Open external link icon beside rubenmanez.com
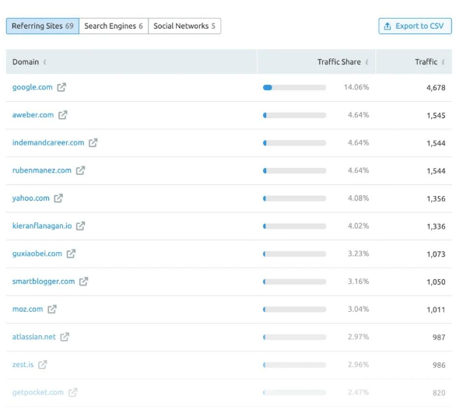Screen dimensions: 463x413 click(x=80, y=170)
